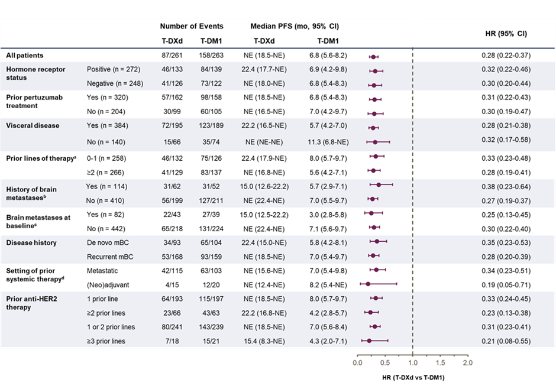Click 'Yes (n = 320)' subgroup
The width and height of the screenshot is (556, 389).
tap(108, 97)
